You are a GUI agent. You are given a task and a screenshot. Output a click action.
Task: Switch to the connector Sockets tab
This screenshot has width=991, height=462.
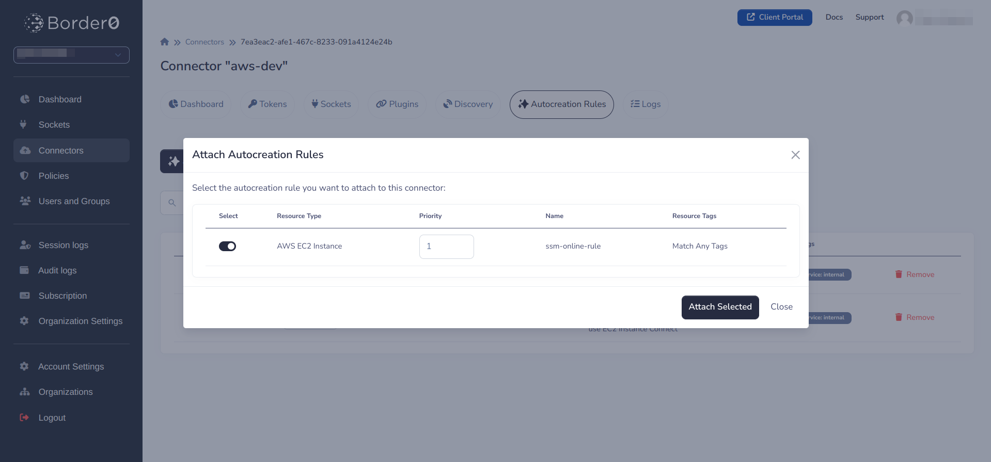[331, 104]
